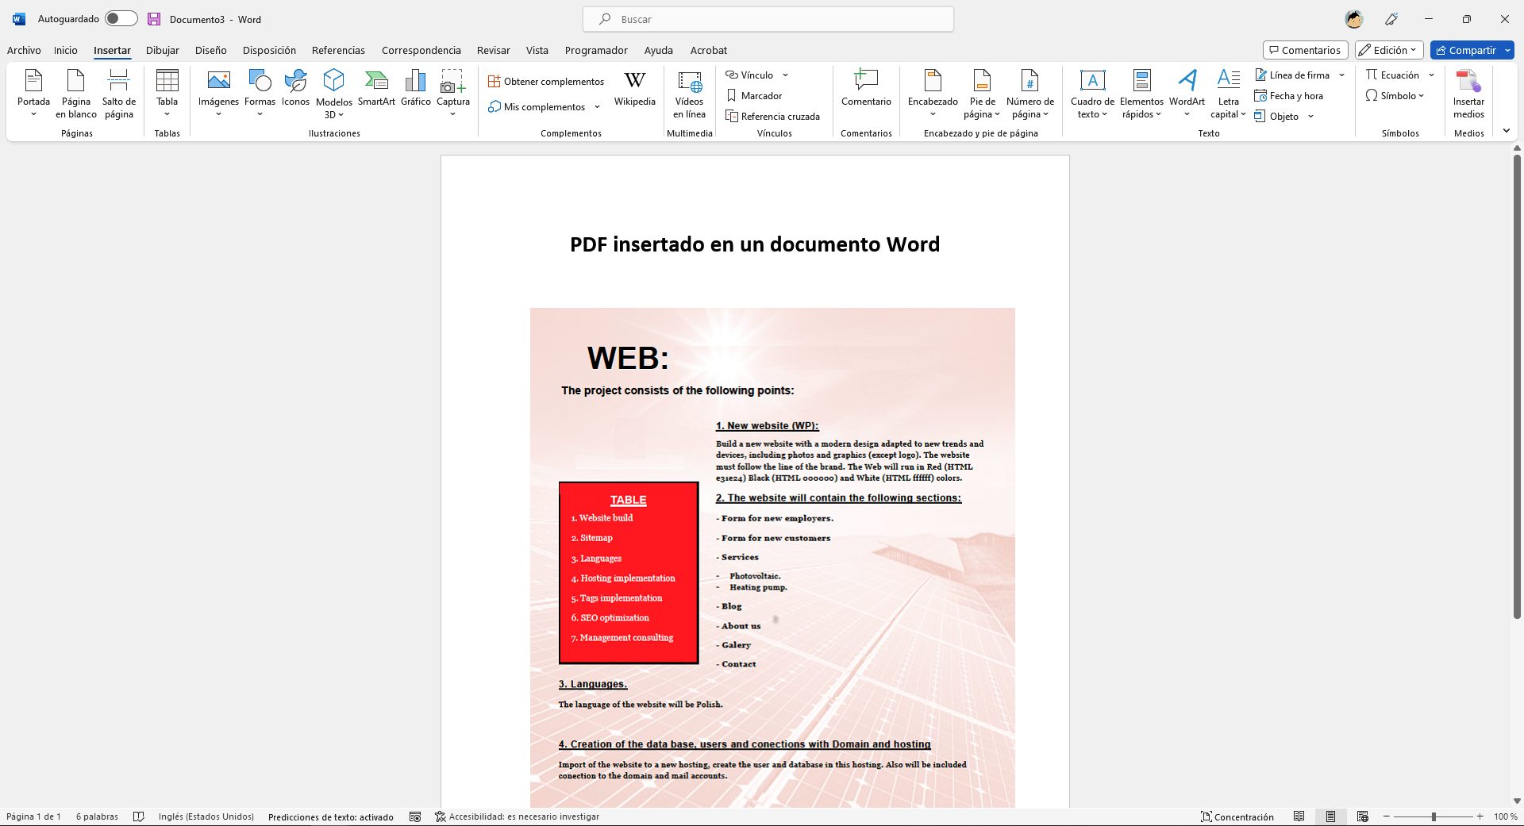The image size is (1524, 826).
Task: Open the Formas shapes gallery
Action: click(260, 94)
